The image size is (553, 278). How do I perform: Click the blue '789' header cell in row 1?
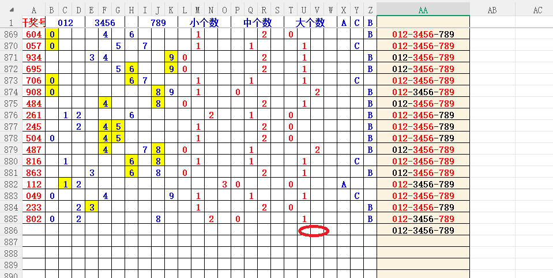click(x=158, y=23)
